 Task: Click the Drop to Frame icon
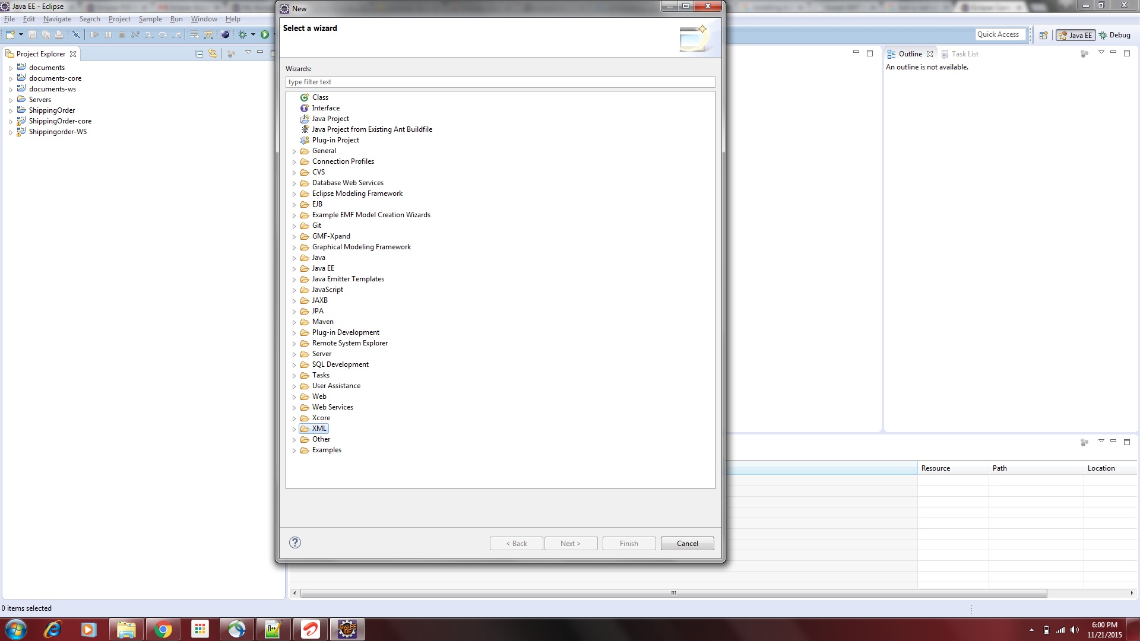click(x=194, y=34)
